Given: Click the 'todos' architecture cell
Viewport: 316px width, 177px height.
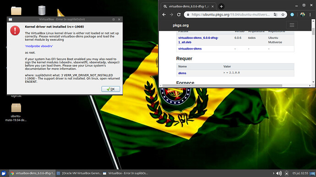Looking at the screenshot, I should click(x=252, y=38).
